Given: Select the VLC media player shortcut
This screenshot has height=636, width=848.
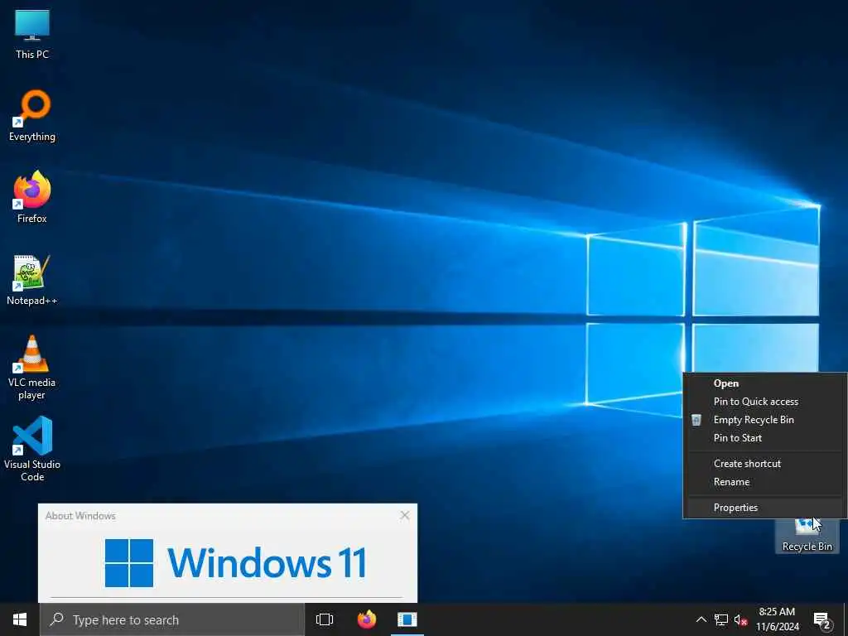Looking at the screenshot, I should (32, 368).
